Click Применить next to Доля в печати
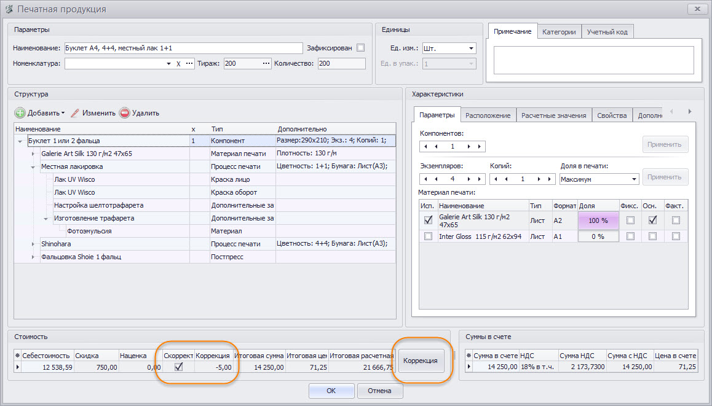The height and width of the screenshot is (406, 712). click(665, 178)
